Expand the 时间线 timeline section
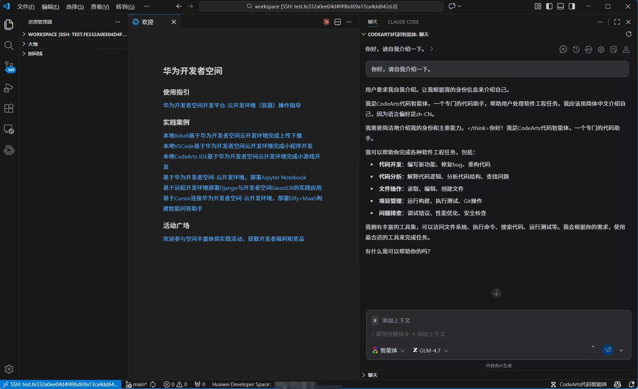638x389 pixels. click(74, 54)
